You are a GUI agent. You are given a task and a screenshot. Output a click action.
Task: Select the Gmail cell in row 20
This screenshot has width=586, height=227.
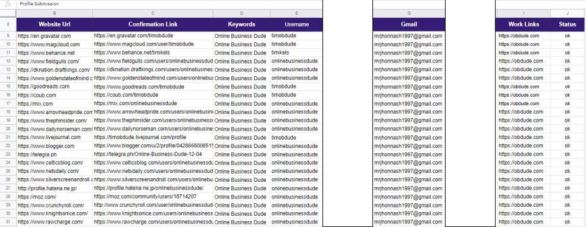coord(409,129)
